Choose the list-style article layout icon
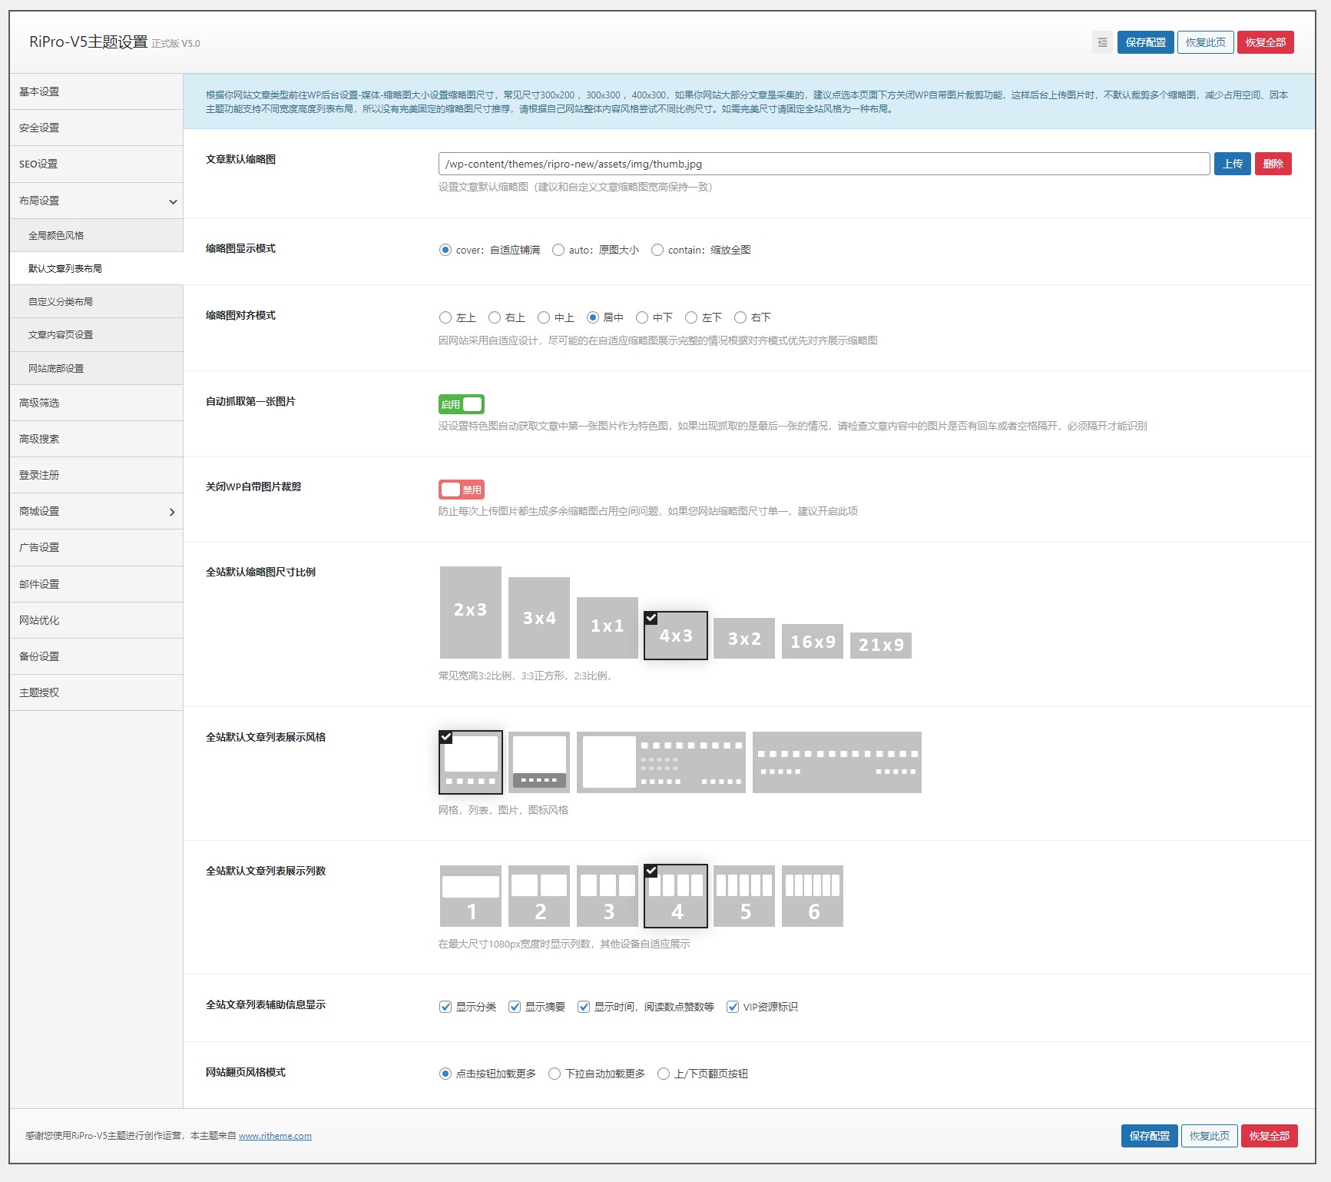This screenshot has height=1182, width=1331. pyautogui.click(x=538, y=762)
